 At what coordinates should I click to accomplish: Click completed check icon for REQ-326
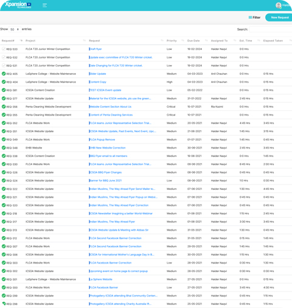pos(4,172)
